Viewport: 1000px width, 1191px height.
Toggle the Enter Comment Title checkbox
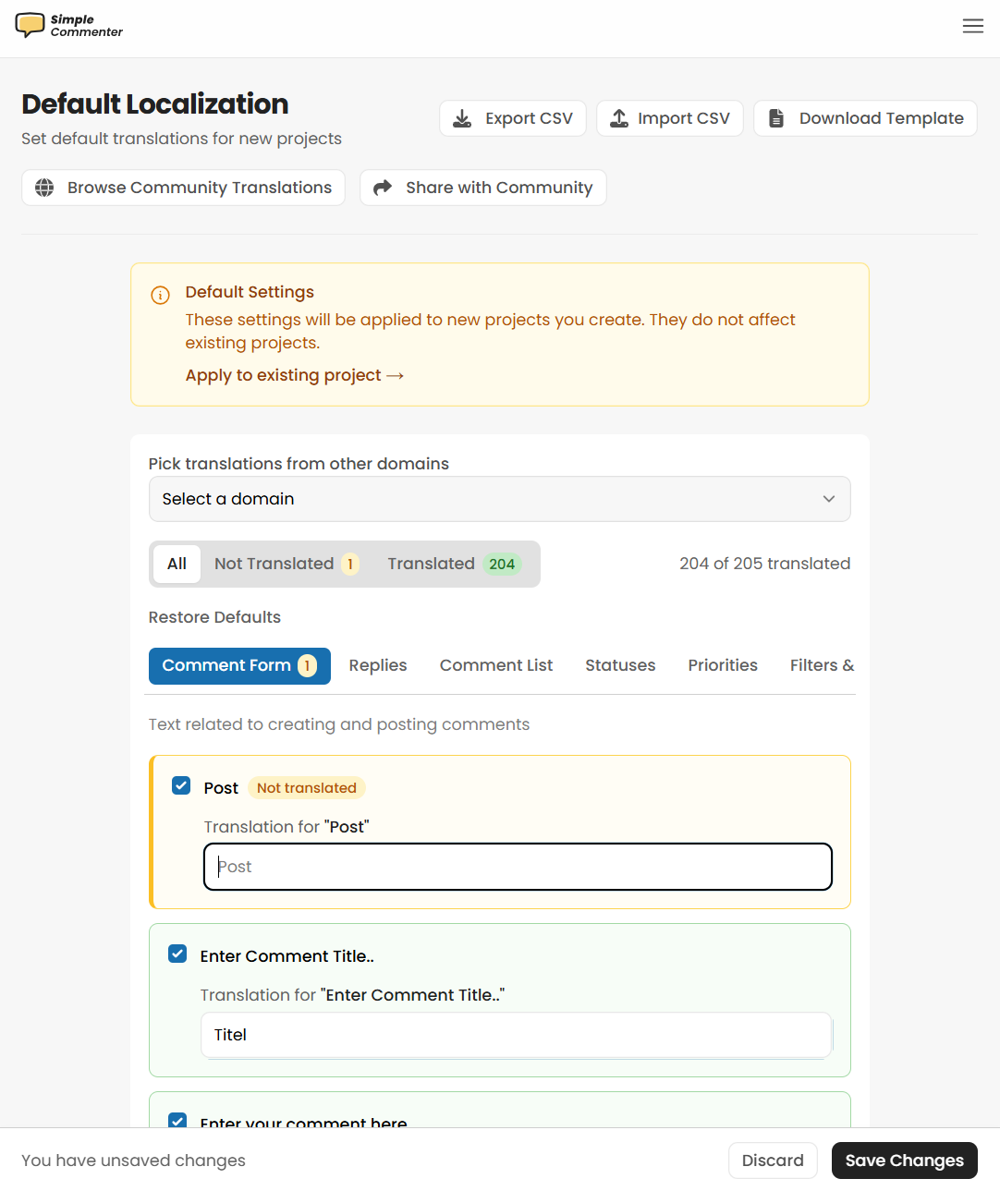tap(177, 954)
